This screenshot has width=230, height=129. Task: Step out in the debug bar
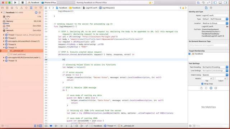point(72,126)
